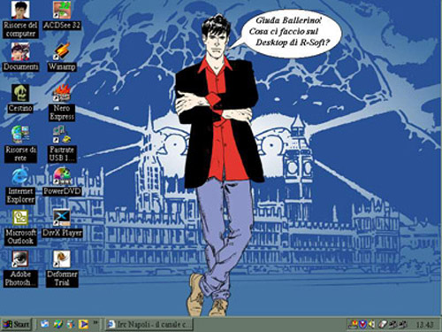Viewport: 442px width, 332px height.
Task: Click the DivX Player shortcut
Action: click(62, 218)
